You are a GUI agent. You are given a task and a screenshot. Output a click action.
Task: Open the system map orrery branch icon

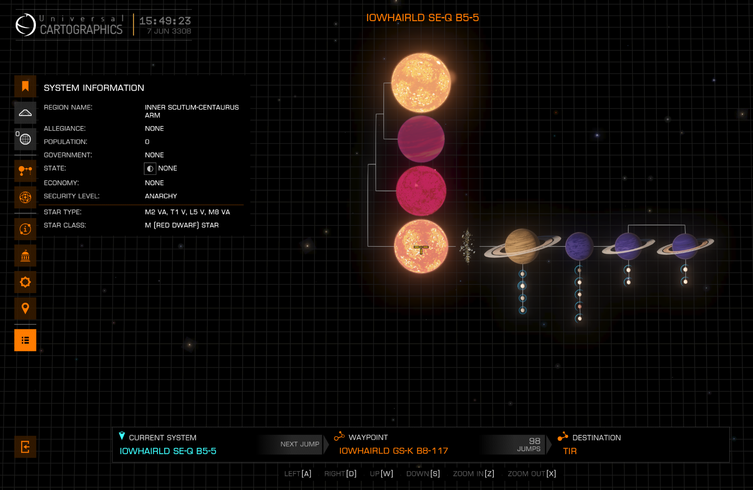(25, 171)
